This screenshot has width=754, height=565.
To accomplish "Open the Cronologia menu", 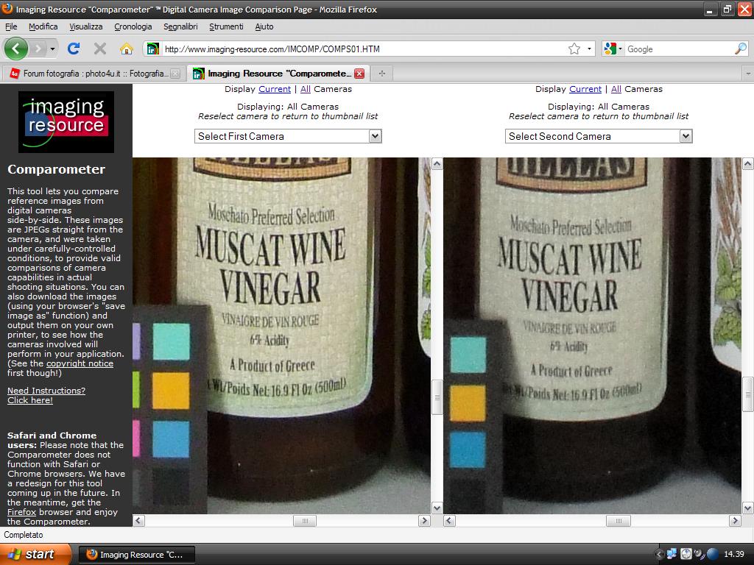I will pyautogui.click(x=133, y=26).
